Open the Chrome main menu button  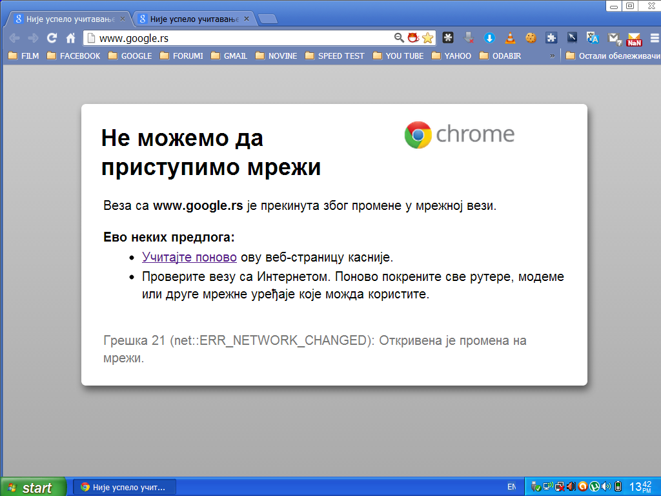click(x=655, y=38)
